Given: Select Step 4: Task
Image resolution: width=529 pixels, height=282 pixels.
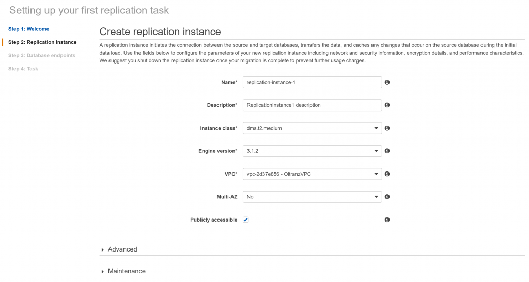Looking at the screenshot, I should [23, 69].
